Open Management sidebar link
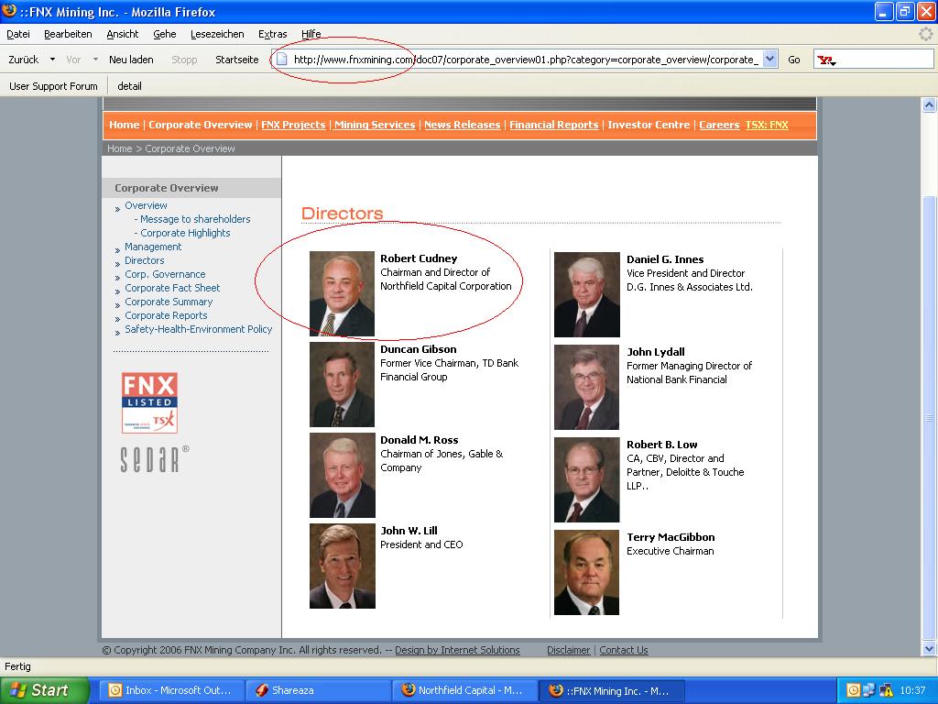 153,247
